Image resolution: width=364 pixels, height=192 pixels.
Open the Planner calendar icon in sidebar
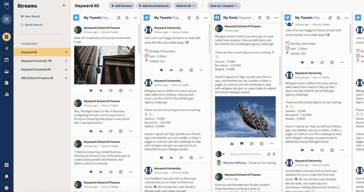coord(6,60)
